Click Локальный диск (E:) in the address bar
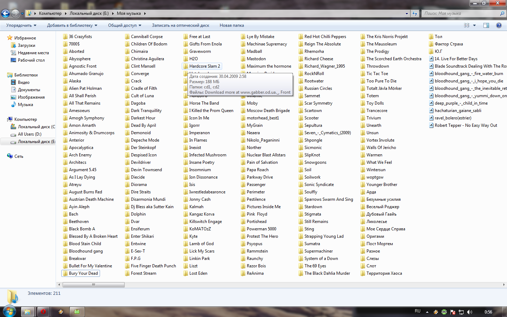Image resolution: width=507 pixels, height=317 pixels. pos(89,13)
